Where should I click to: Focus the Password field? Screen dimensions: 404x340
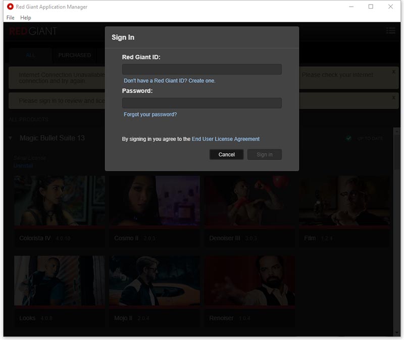201,103
